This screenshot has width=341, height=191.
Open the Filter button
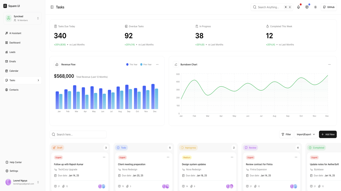coord(286,134)
